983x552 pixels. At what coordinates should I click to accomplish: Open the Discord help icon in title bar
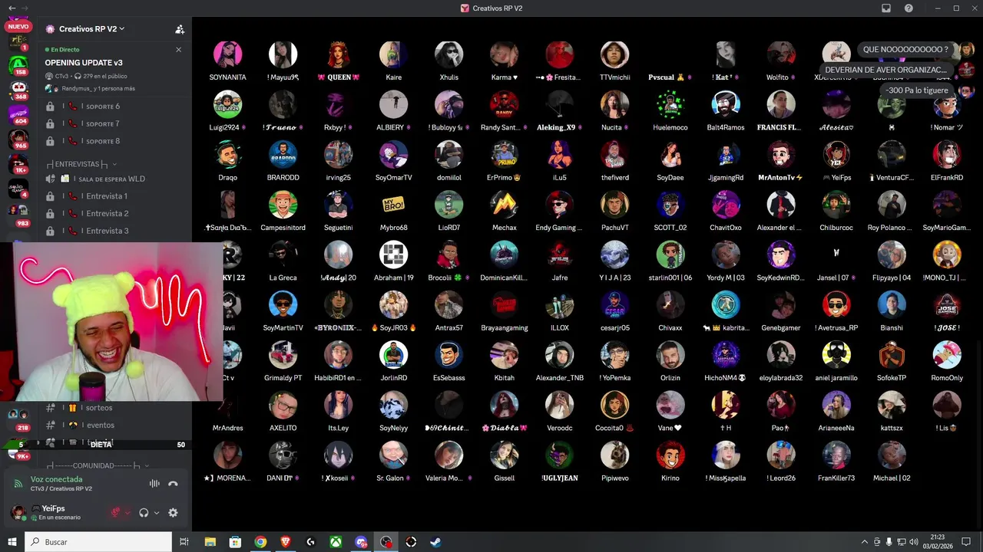tap(909, 8)
